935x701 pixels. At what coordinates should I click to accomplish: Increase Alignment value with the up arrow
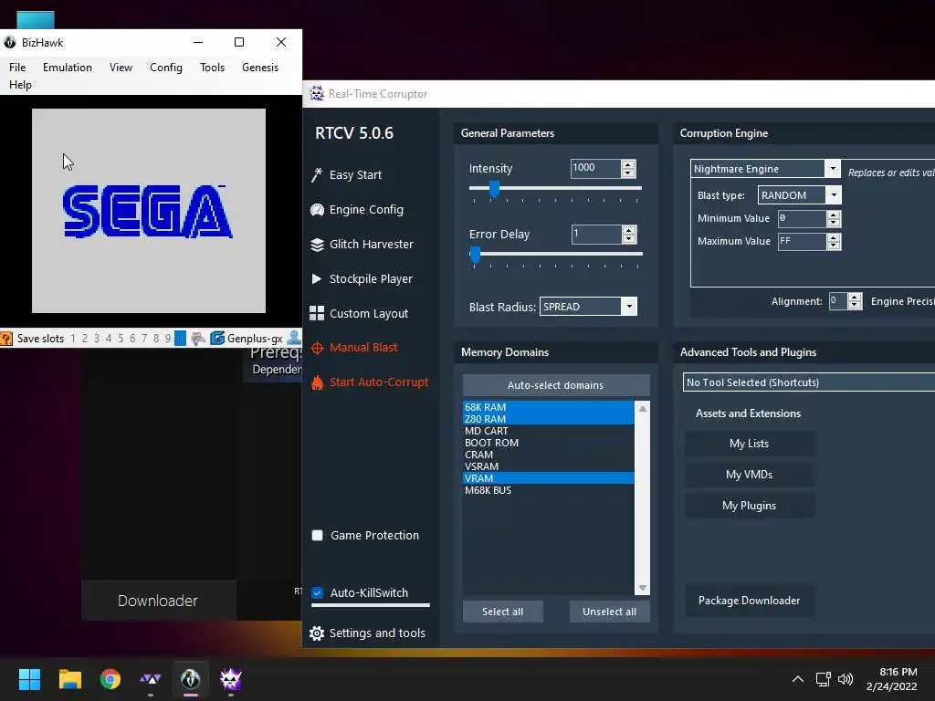pos(855,298)
